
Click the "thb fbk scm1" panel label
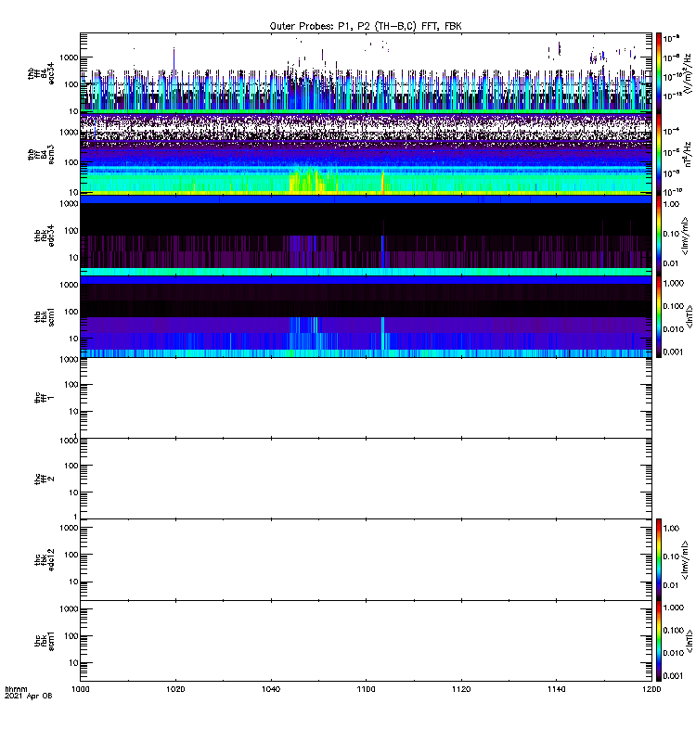click(x=45, y=316)
